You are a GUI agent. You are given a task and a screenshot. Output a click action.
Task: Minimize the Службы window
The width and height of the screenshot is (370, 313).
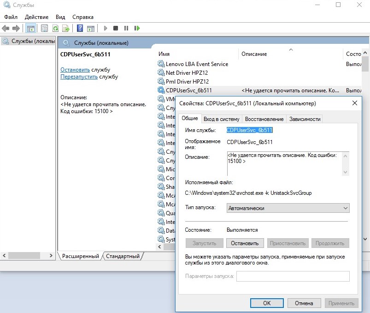click(317, 5)
